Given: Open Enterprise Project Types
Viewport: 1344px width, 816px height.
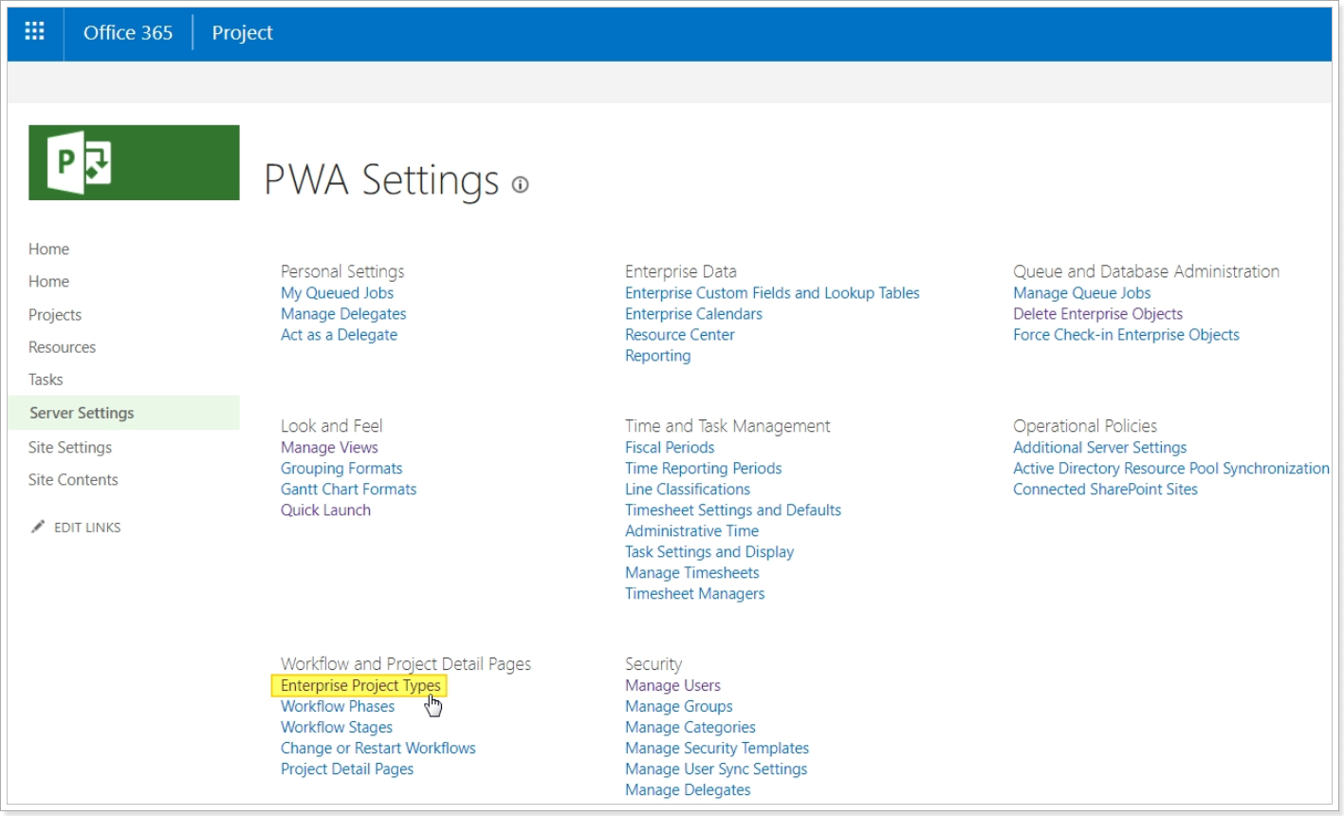Looking at the screenshot, I should tap(360, 686).
